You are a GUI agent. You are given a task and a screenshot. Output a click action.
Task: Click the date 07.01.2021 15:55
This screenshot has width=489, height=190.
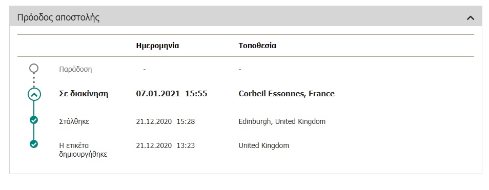tap(172, 94)
